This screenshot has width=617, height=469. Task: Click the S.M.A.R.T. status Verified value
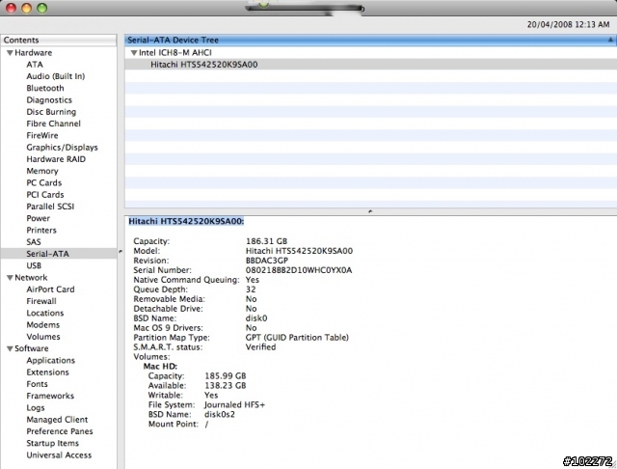click(260, 347)
